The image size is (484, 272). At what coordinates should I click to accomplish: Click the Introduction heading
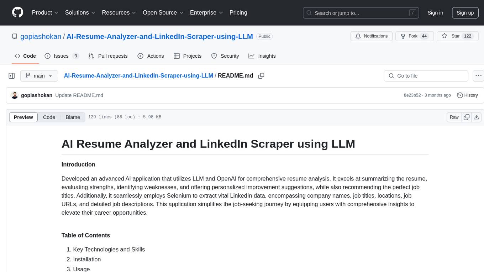click(78, 164)
